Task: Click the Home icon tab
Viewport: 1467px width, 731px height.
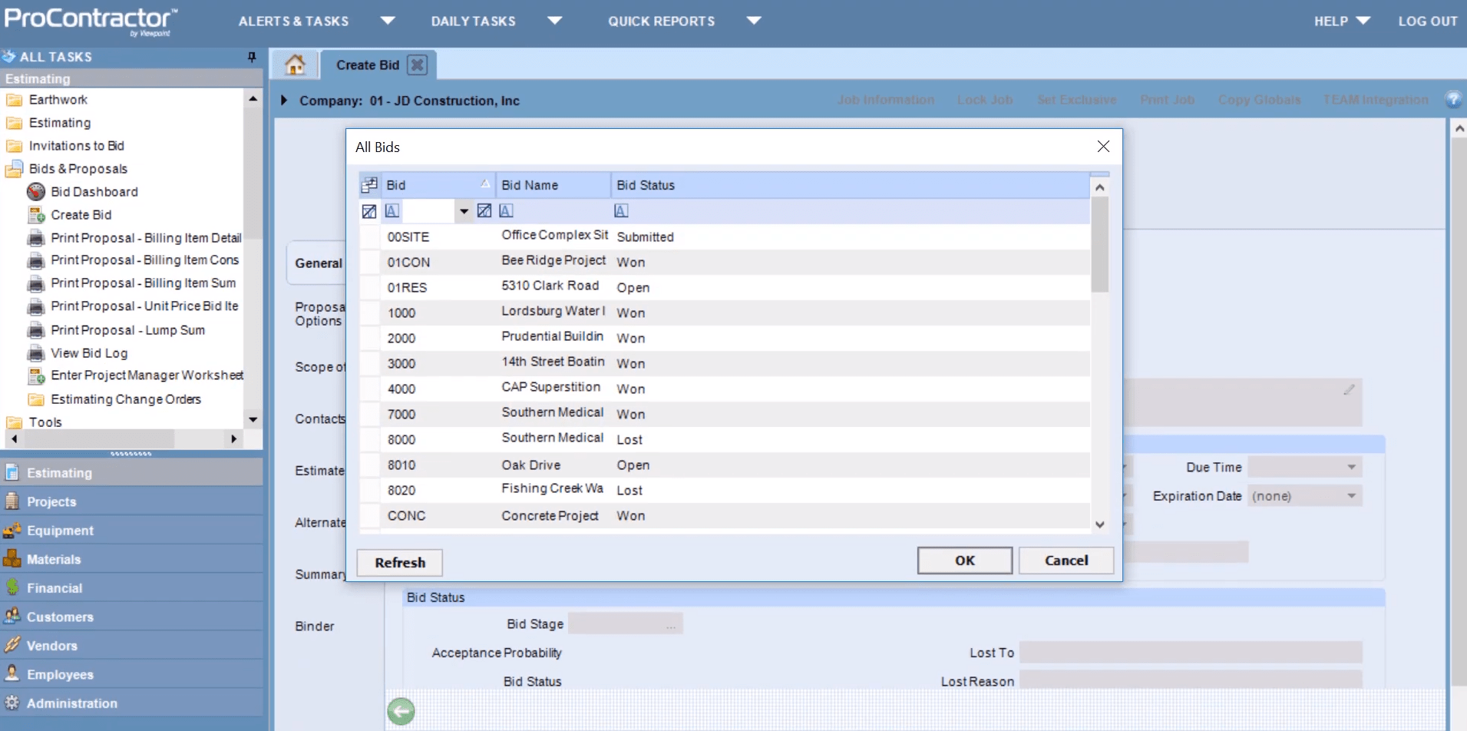Action: click(295, 65)
